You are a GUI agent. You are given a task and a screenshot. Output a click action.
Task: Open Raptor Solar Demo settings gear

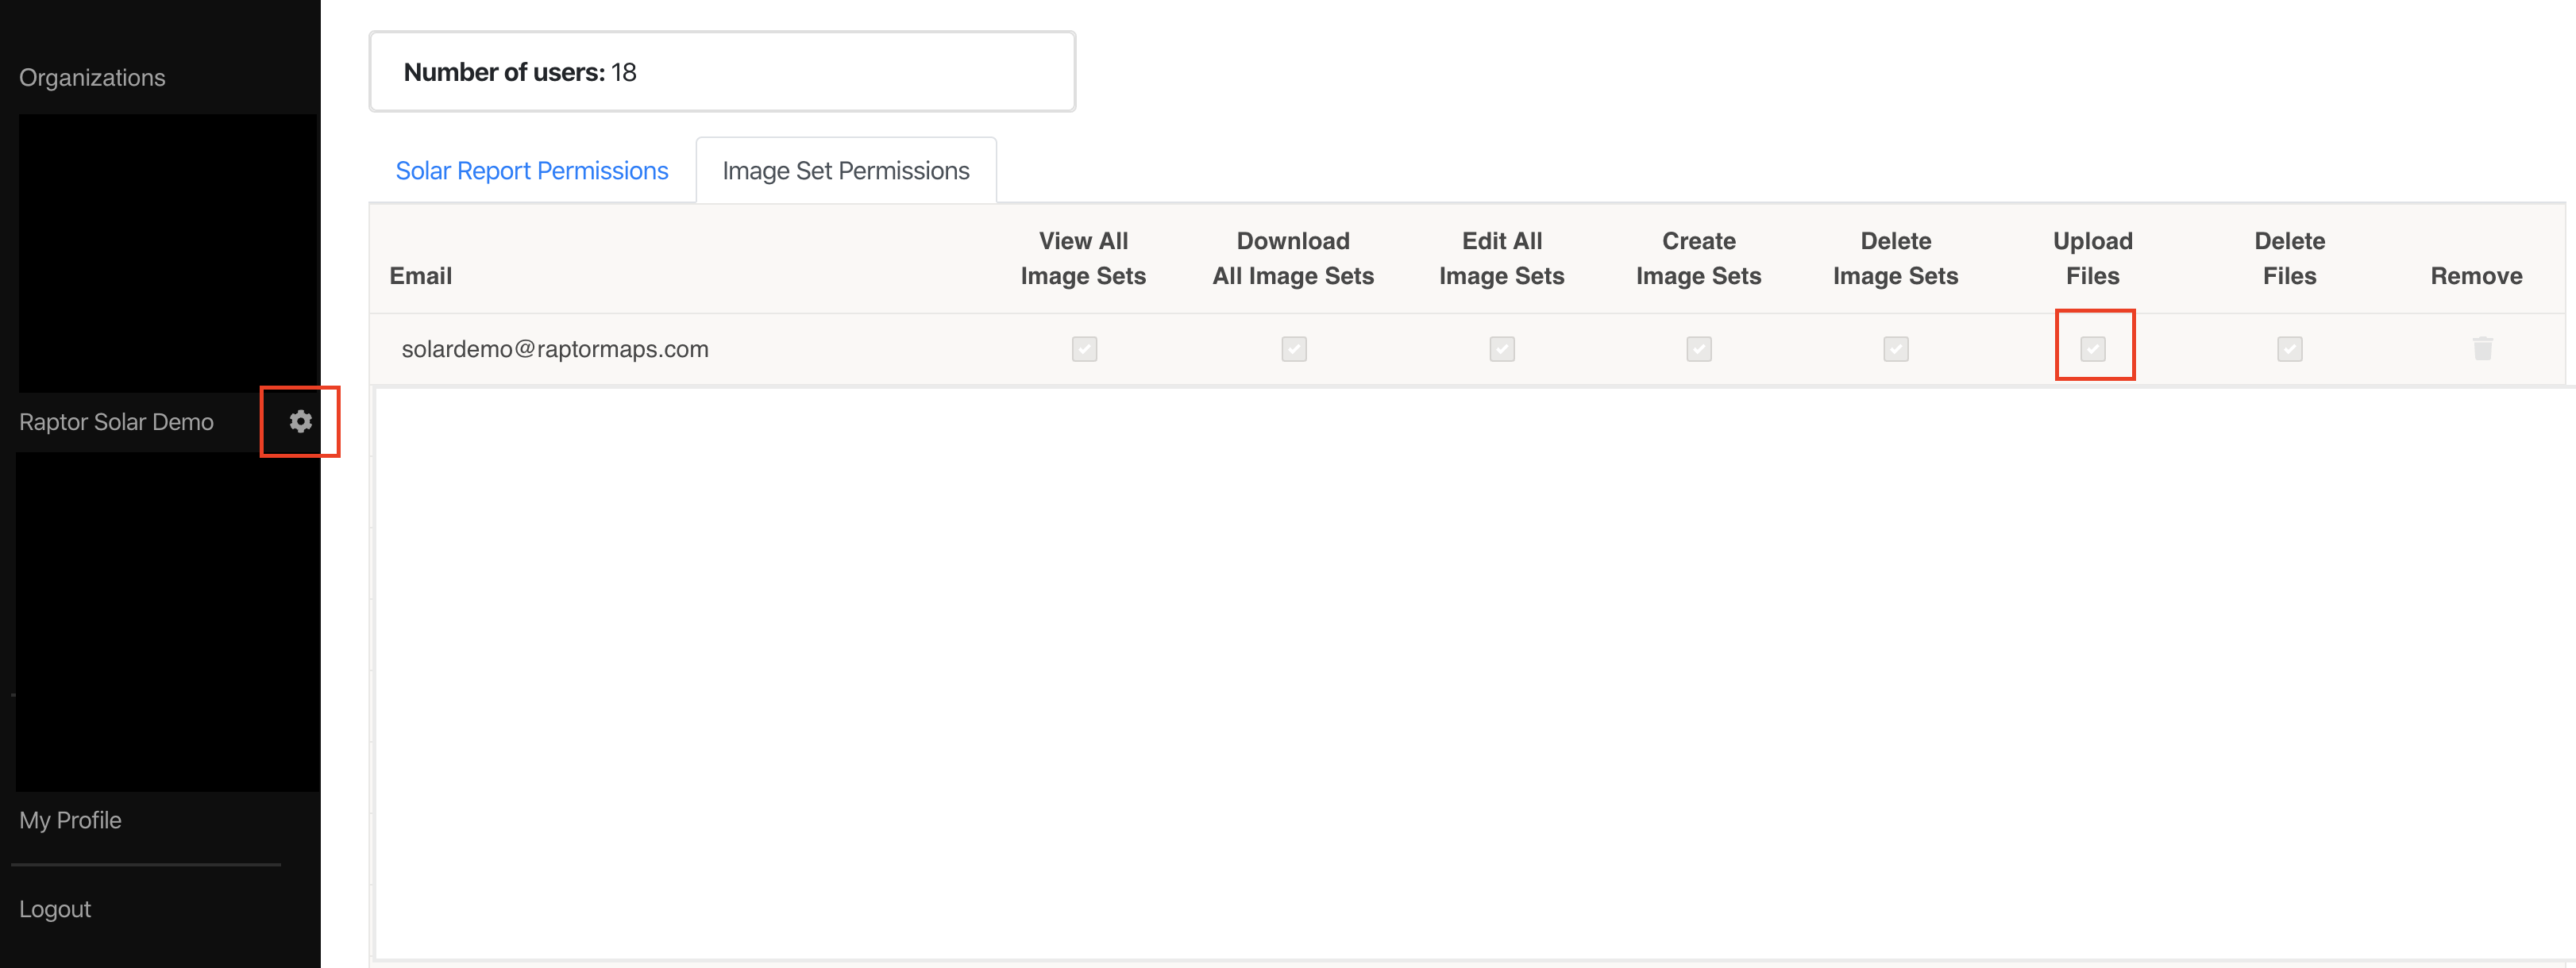pos(300,421)
